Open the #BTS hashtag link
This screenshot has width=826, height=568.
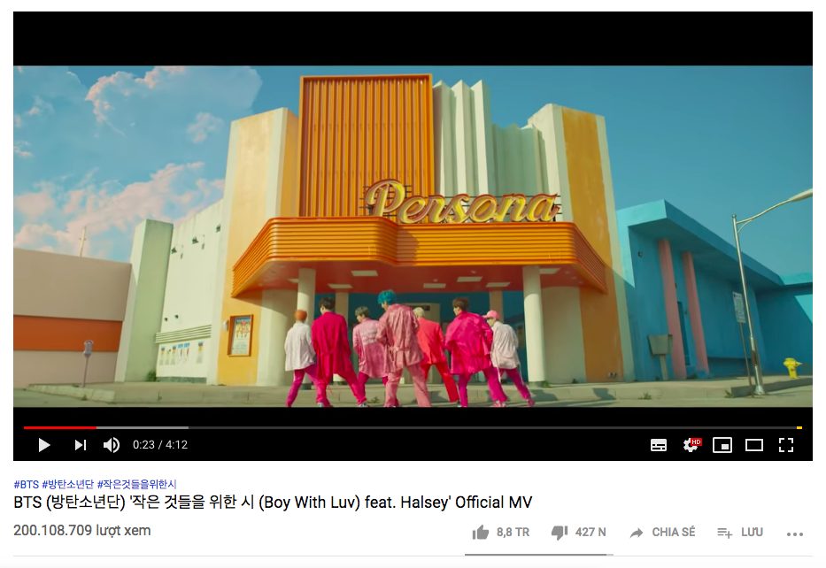tap(27, 484)
